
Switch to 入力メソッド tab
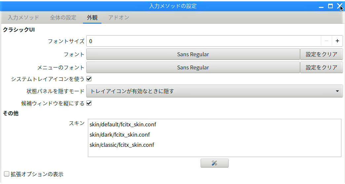click(x=23, y=17)
